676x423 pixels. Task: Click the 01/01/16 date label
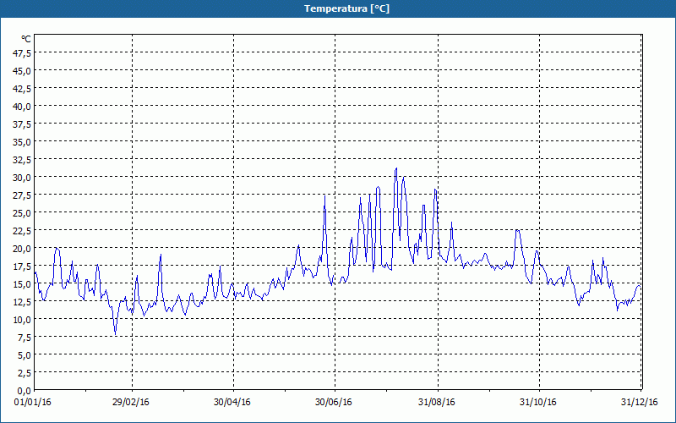click(x=32, y=403)
